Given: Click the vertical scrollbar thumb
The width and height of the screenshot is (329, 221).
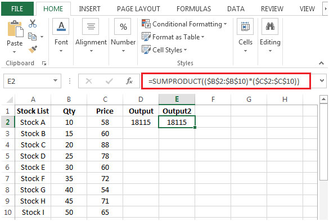Looking at the screenshot, I should (323, 142).
